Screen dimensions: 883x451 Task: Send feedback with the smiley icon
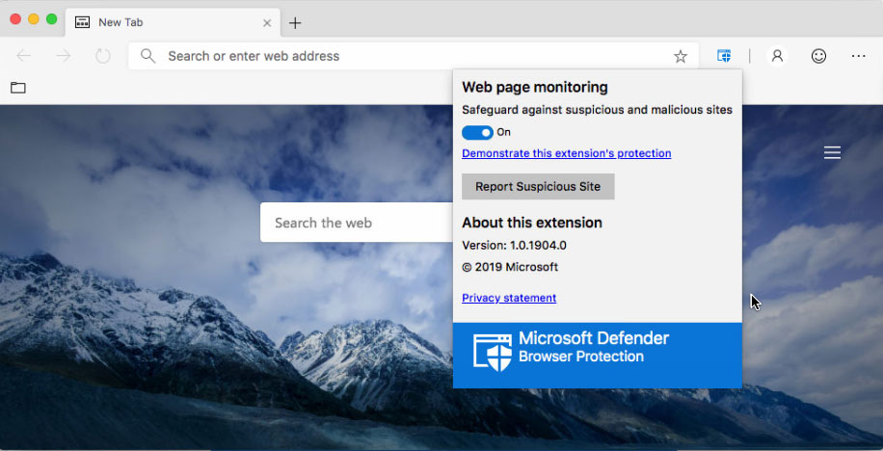818,56
